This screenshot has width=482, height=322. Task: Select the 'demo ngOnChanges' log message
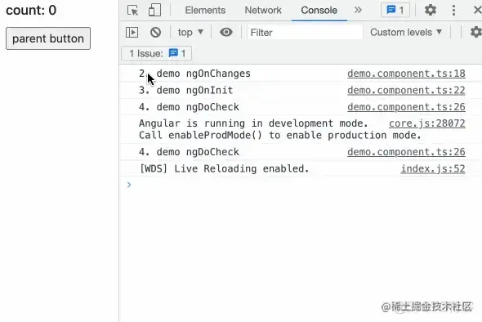pyautogui.click(x=203, y=74)
